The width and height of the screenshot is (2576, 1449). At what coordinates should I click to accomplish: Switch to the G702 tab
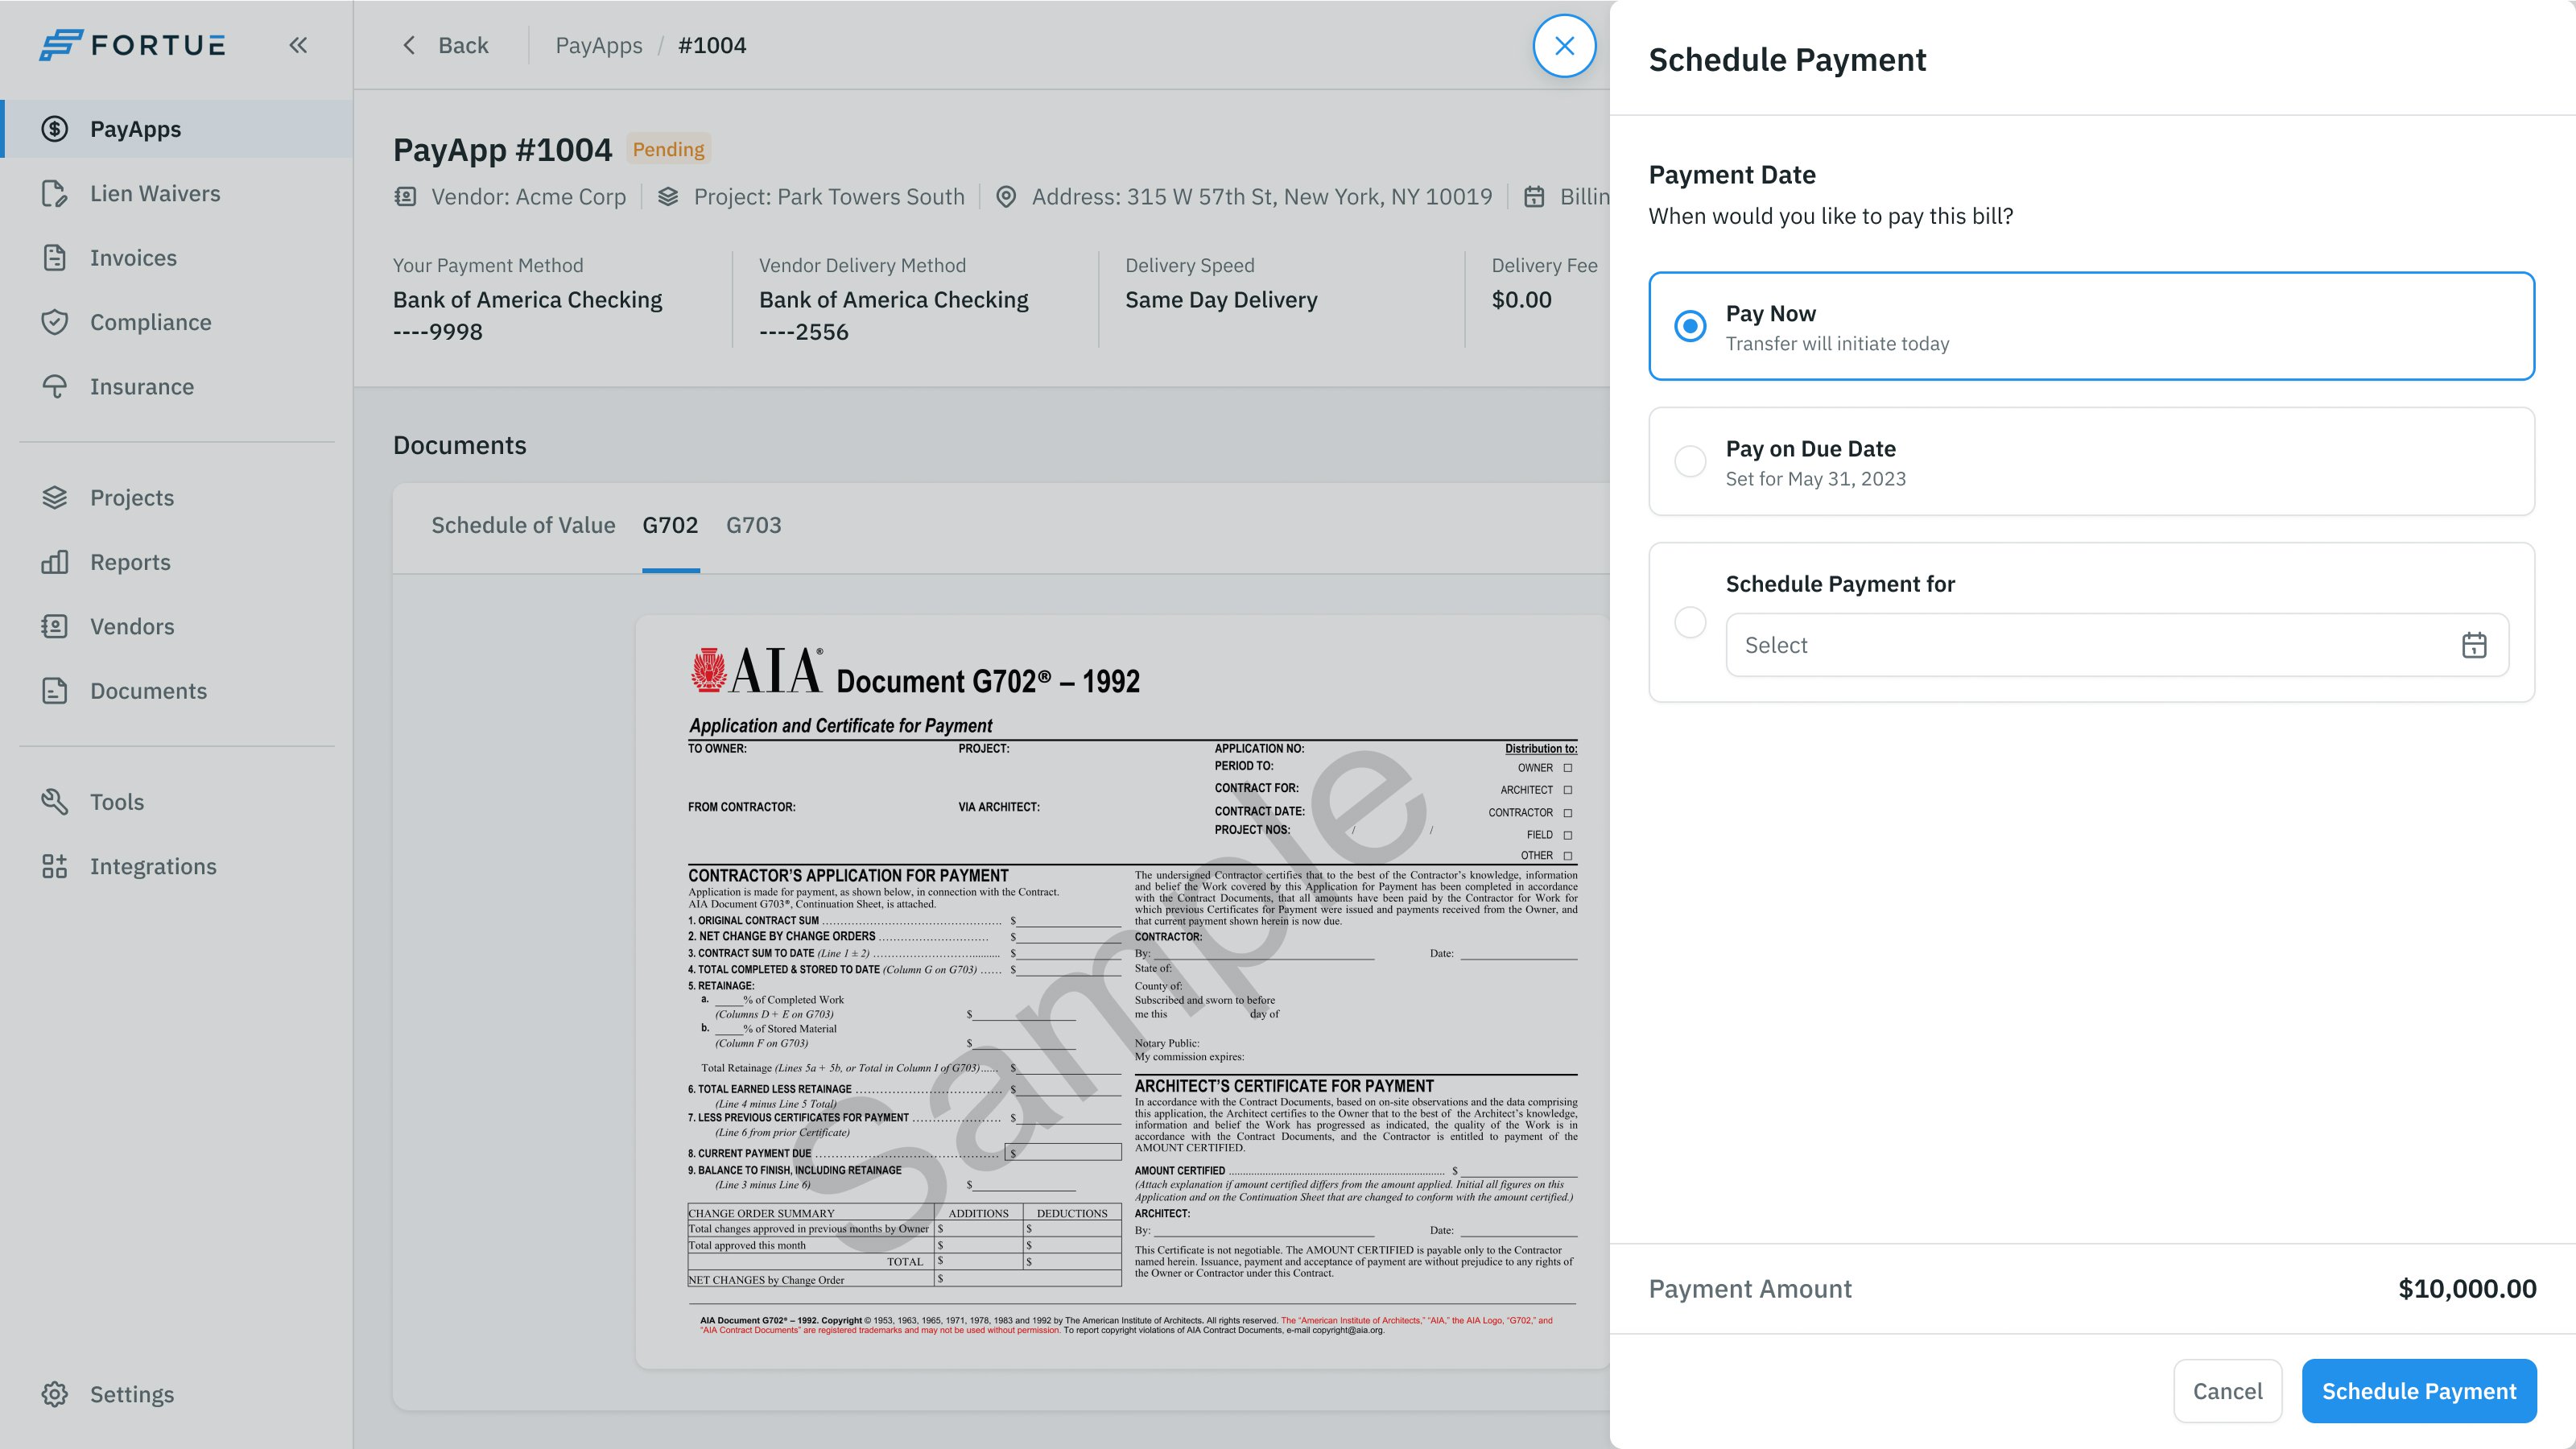tap(670, 526)
